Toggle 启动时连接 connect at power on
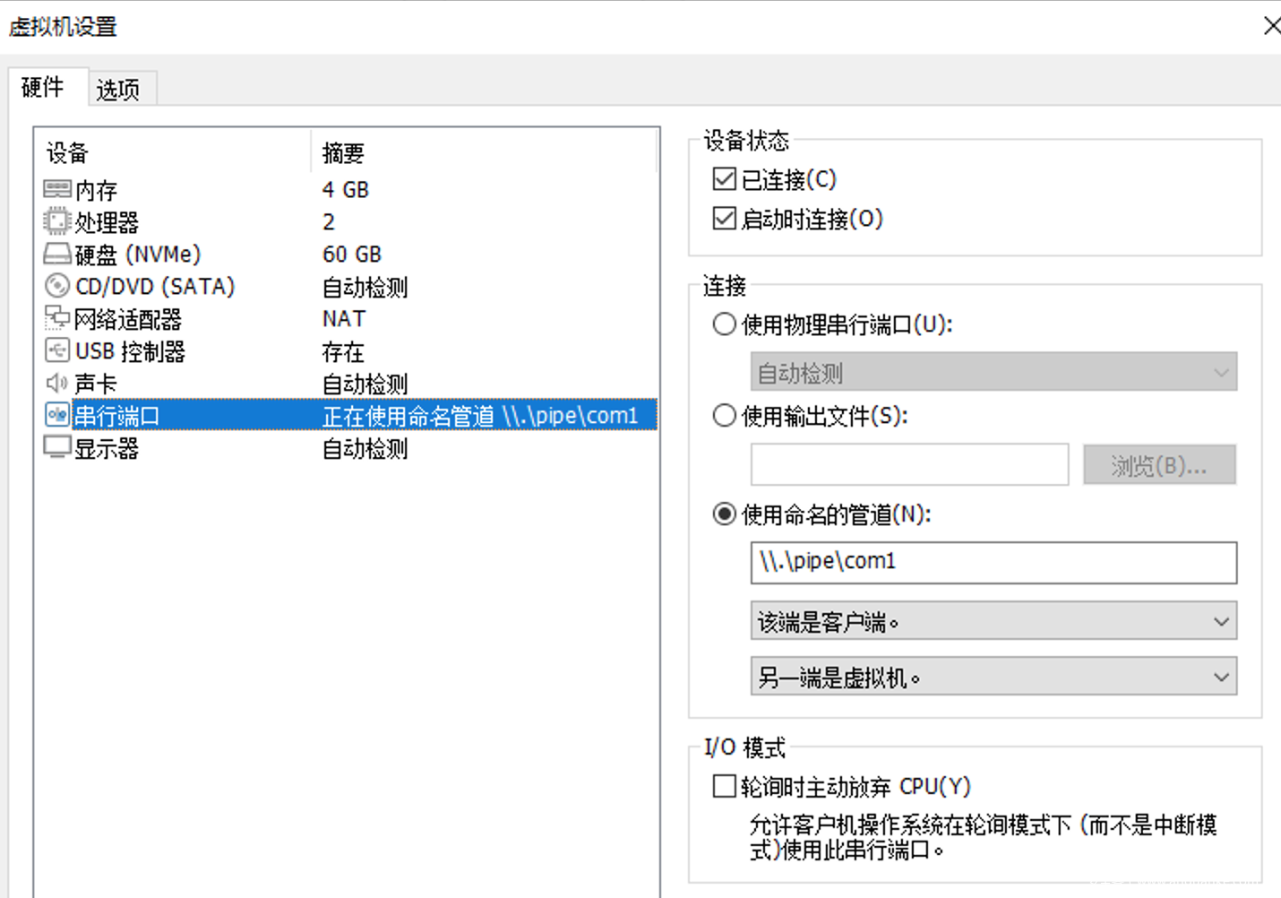 724,219
